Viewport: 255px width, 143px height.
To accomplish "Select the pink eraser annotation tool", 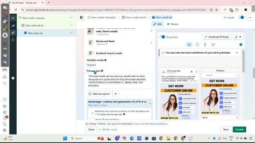I will tap(5, 21).
